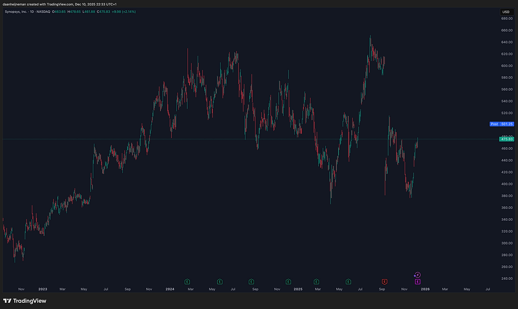The image size is (518, 309).
Task: Click the created with TradingView.com caption
Action: click(x=59, y=4)
